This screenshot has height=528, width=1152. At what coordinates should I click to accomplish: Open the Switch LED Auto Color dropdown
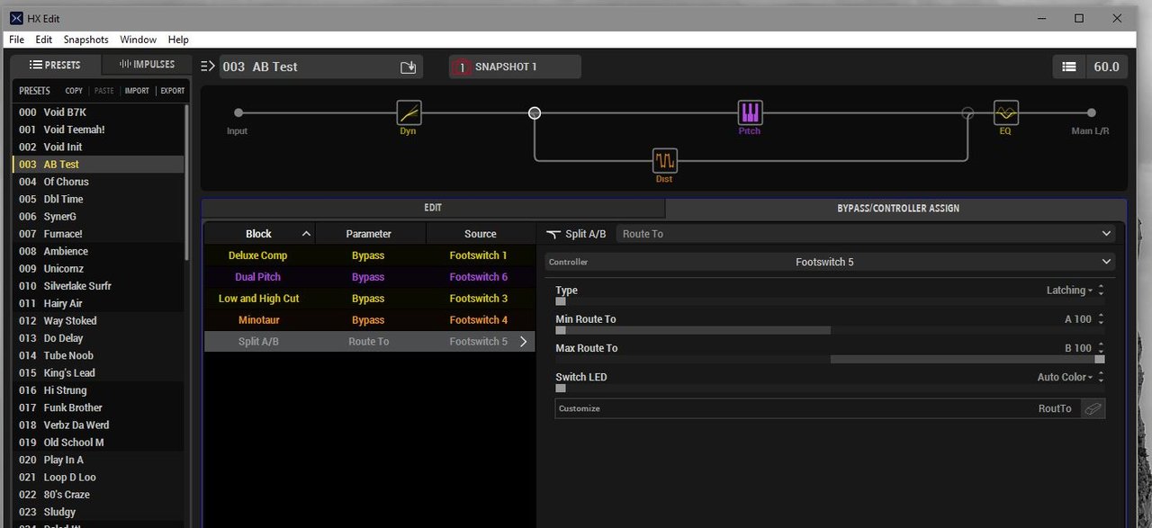point(1065,377)
